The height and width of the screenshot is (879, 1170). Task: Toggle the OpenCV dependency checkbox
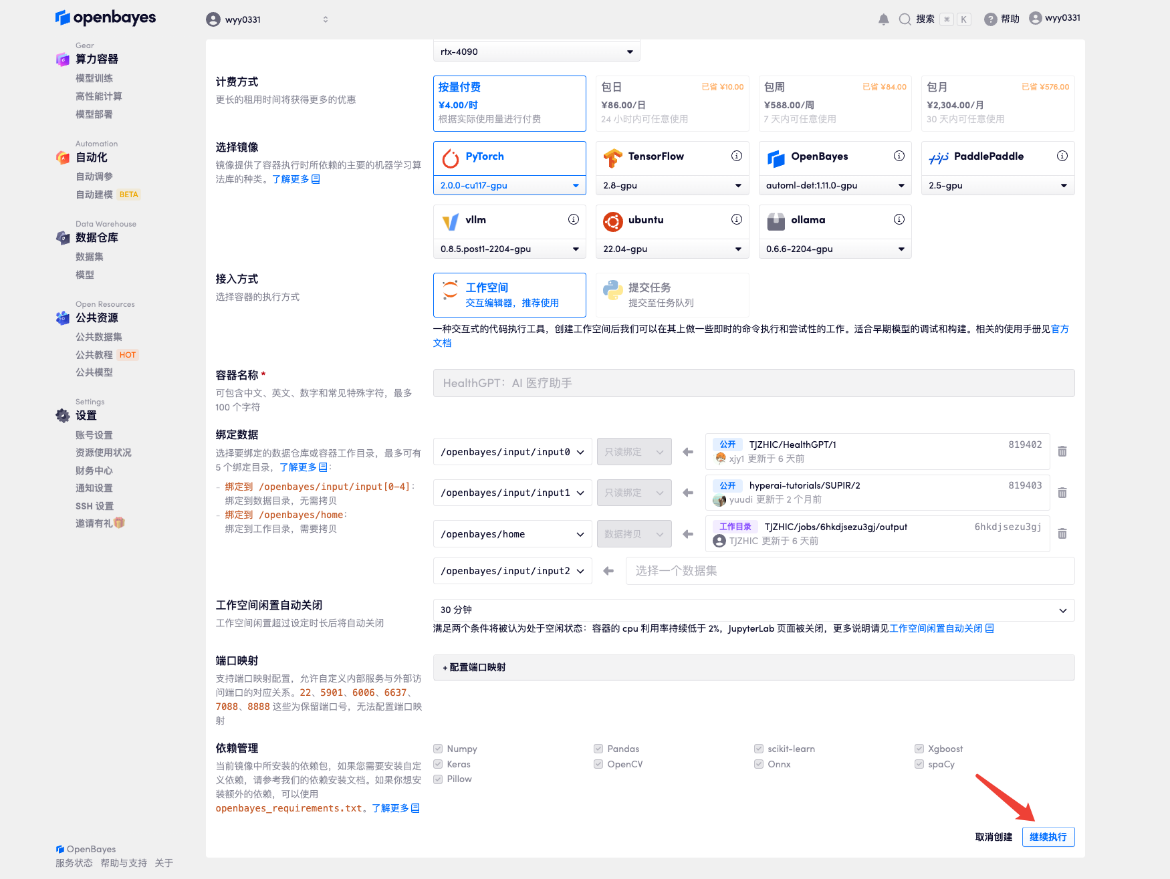(x=598, y=764)
